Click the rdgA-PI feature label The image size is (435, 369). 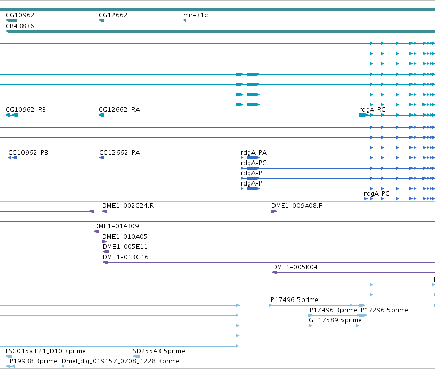tap(252, 183)
